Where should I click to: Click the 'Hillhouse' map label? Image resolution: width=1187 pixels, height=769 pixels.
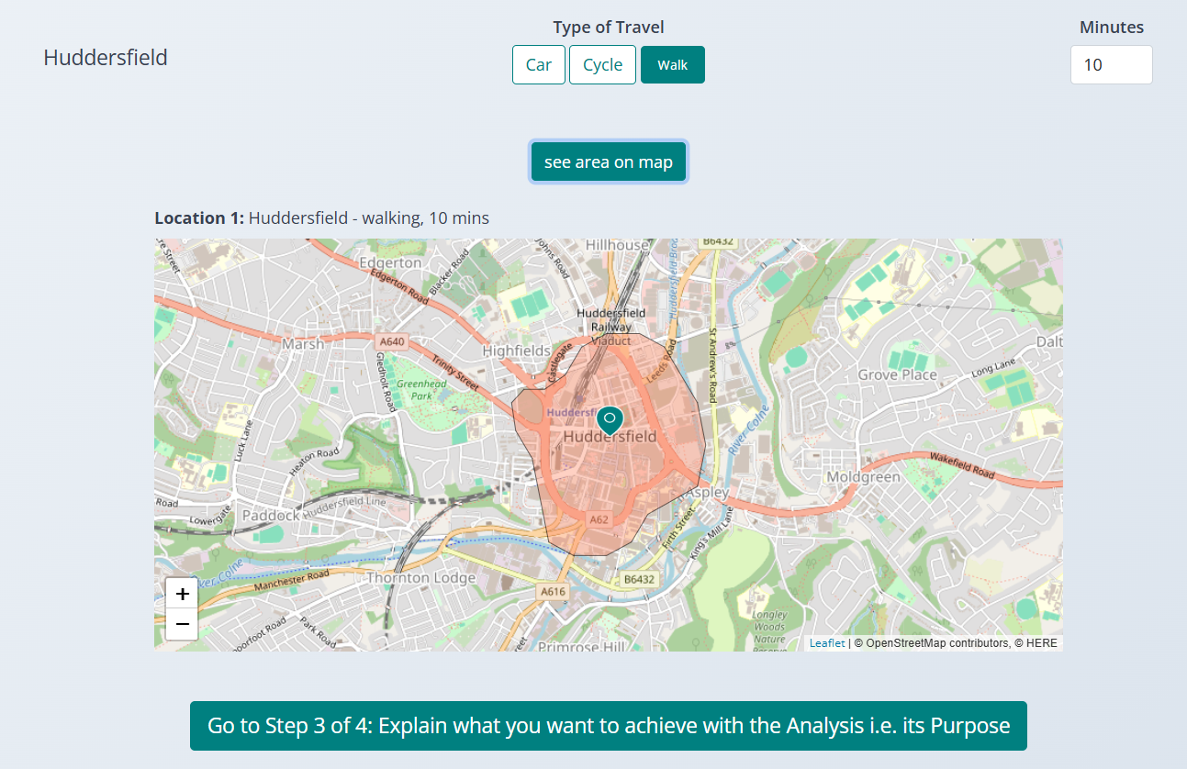coord(617,245)
